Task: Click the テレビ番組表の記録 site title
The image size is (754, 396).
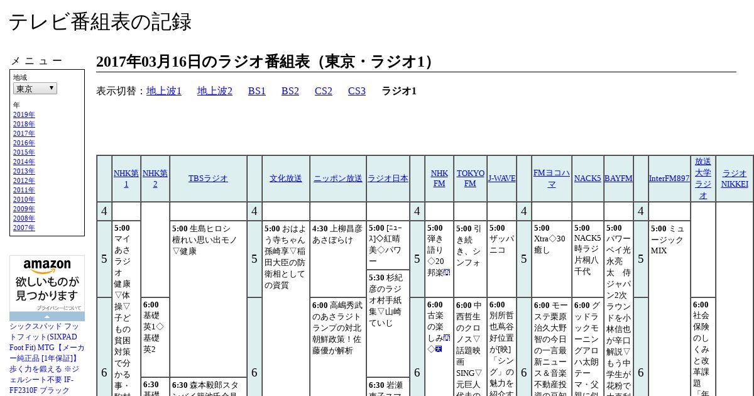Action: [100, 21]
